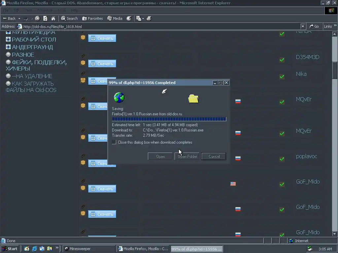Open the Start menu

10,249
